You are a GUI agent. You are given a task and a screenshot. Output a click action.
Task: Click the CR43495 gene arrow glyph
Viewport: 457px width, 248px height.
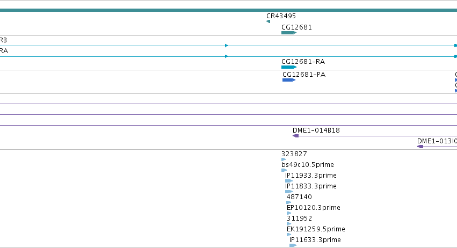point(268,21)
